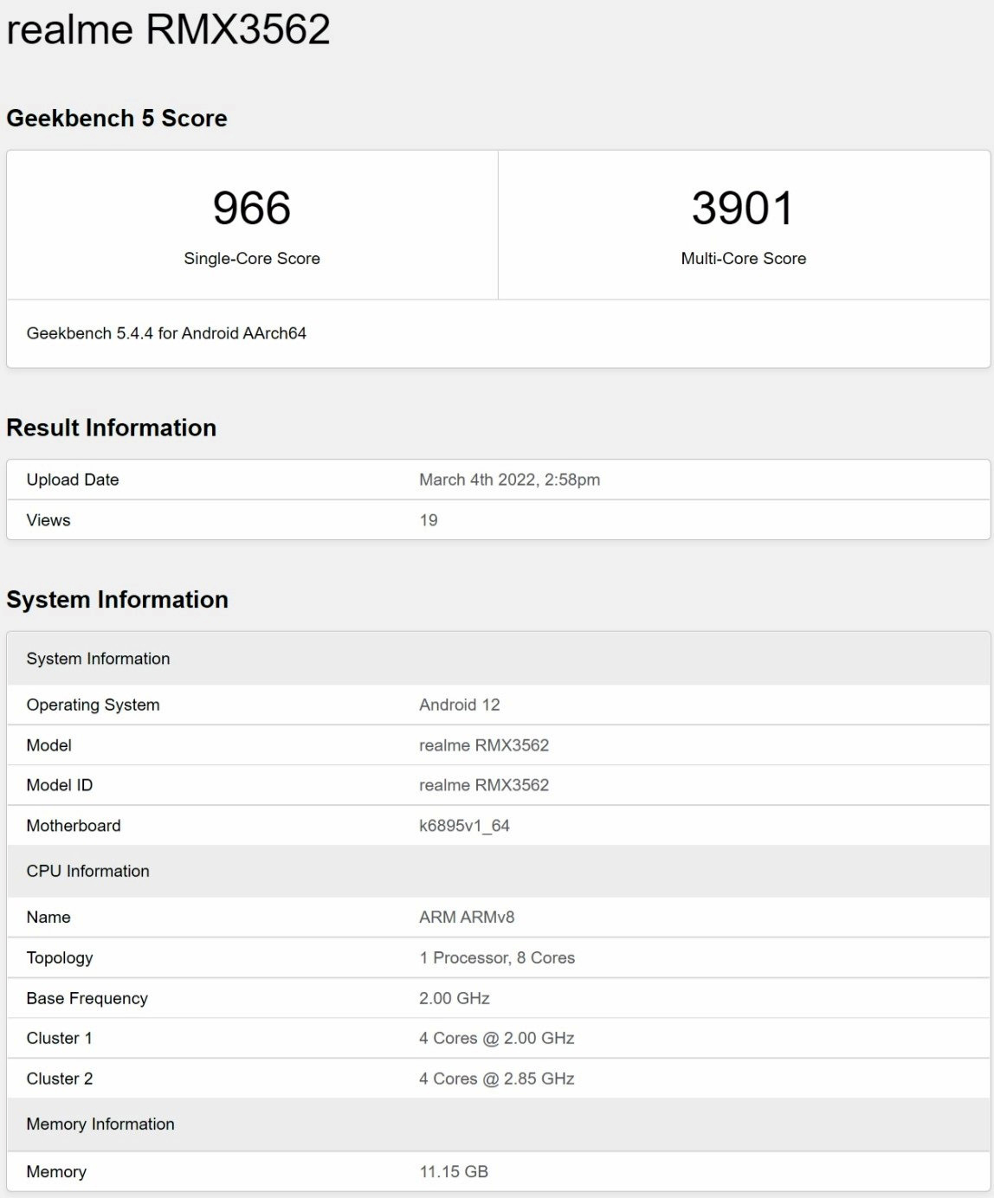Click the motherboard value k6895v1_64

(x=464, y=826)
